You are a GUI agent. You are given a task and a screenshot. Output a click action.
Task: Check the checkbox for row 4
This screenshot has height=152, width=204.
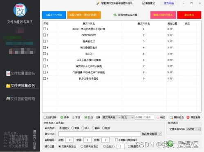pos(45,47)
